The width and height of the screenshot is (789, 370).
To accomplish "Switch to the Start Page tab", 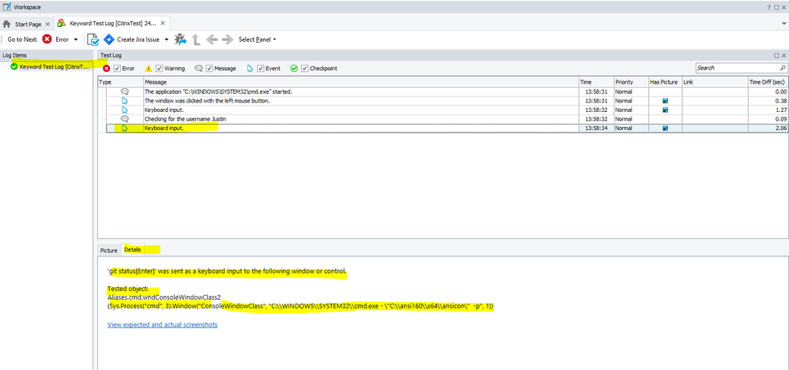I will point(27,24).
